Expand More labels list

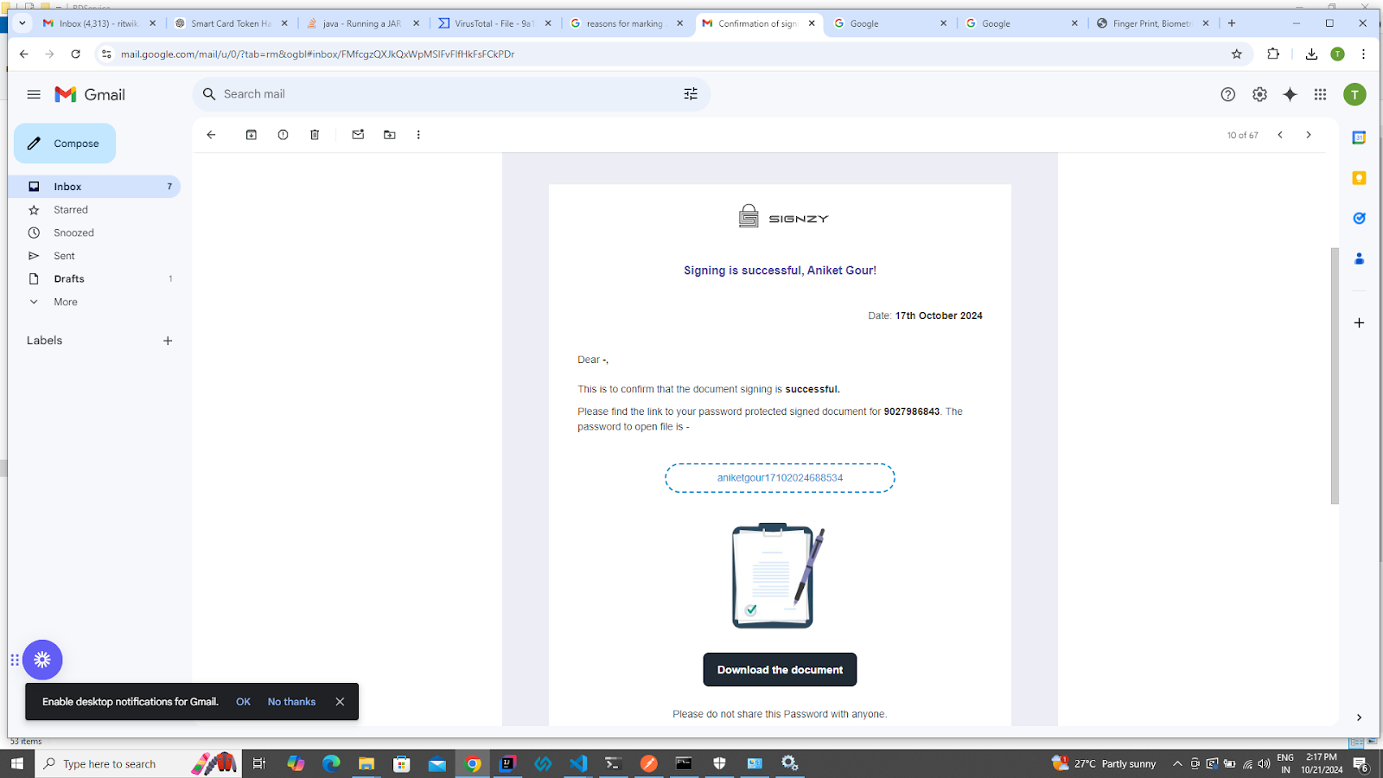tap(94, 302)
